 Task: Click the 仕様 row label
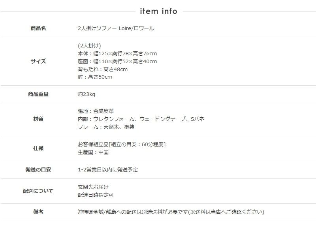[38, 148]
